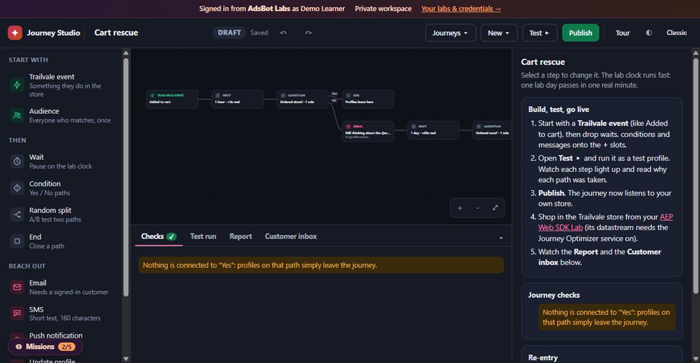Open the Customer inbox tab
The width and height of the screenshot is (700, 363).
point(290,236)
